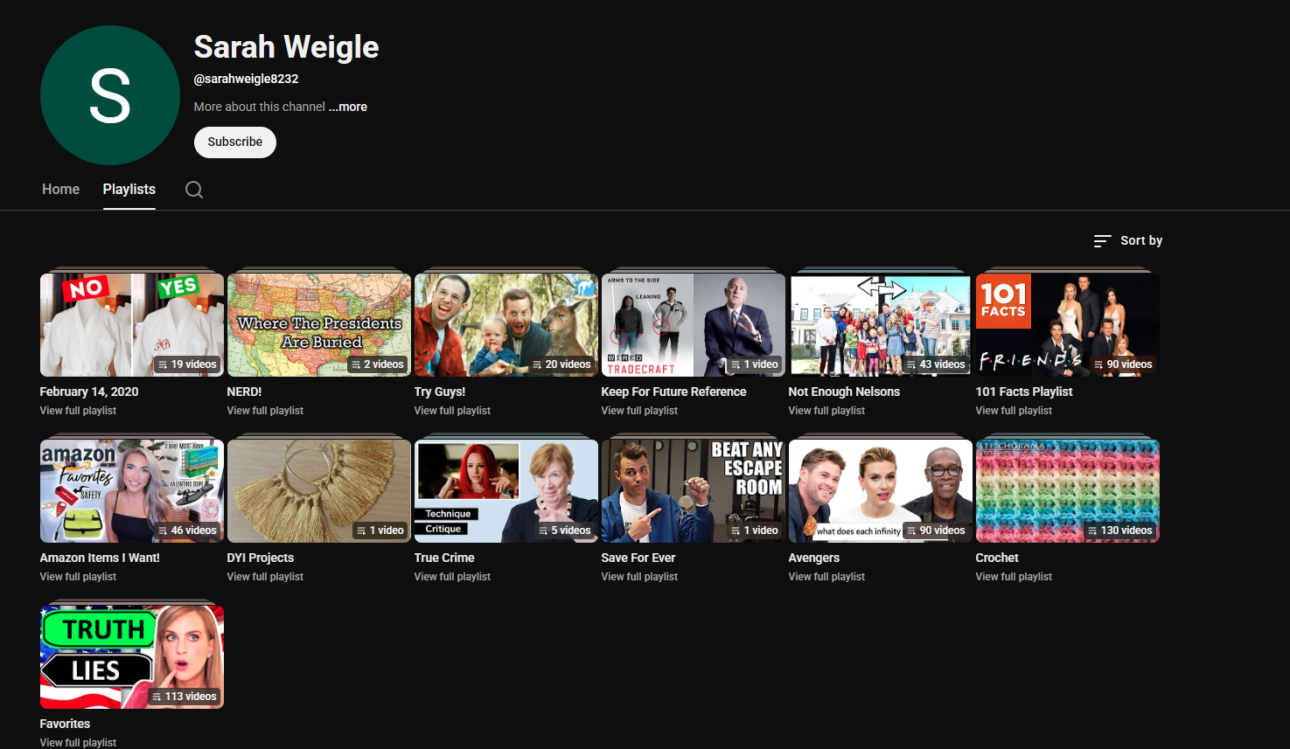Open the NERD! playlist thumbnail

click(319, 325)
